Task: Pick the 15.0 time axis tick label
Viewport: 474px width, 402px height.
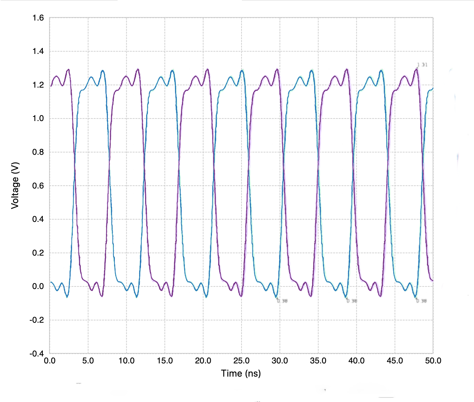Action: click(x=165, y=361)
